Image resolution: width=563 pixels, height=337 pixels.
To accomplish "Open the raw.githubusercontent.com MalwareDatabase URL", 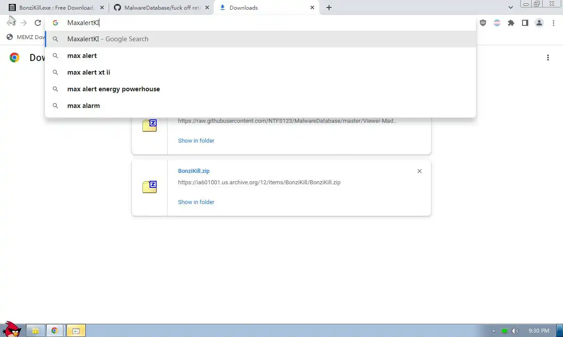I will pos(288,121).
